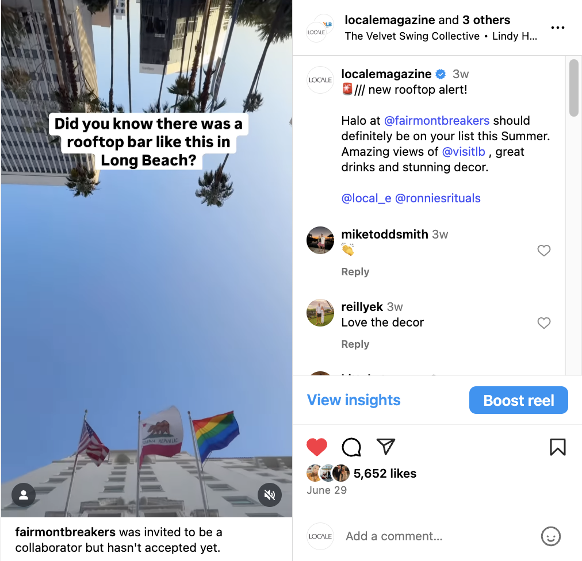
Task: Share the reel via paper plane icon
Action: coord(386,447)
